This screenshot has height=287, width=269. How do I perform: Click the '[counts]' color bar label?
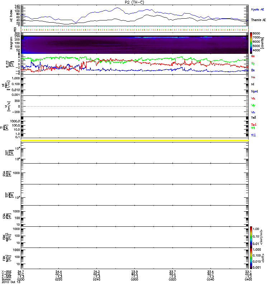(x=263, y=43)
